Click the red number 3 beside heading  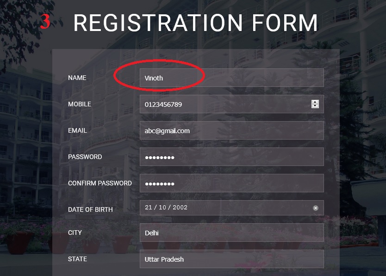click(x=45, y=22)
